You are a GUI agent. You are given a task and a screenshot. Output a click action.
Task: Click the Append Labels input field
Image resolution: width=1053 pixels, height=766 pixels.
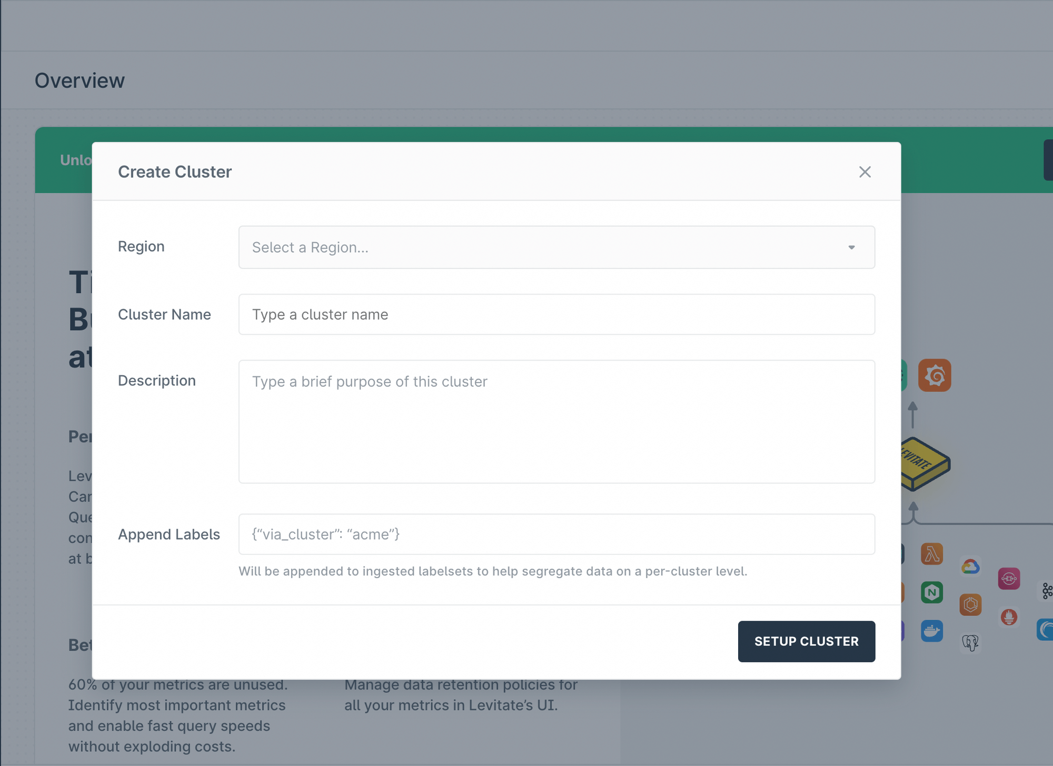coord(556,534)
